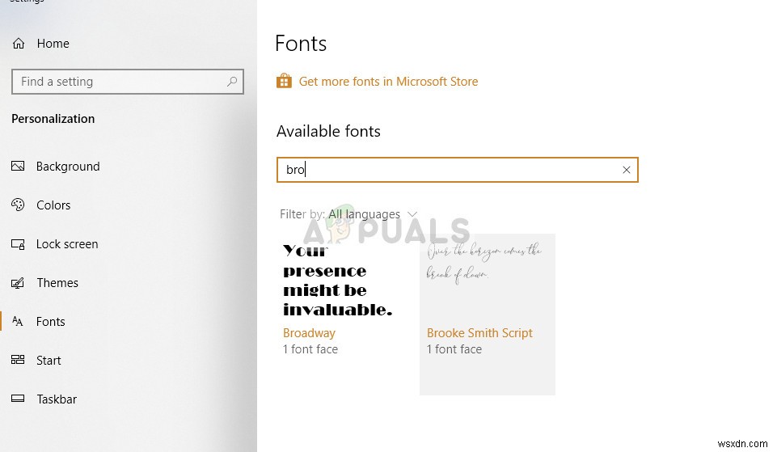Click the Microsoft Store bag icon

click(x=284, y=81)
